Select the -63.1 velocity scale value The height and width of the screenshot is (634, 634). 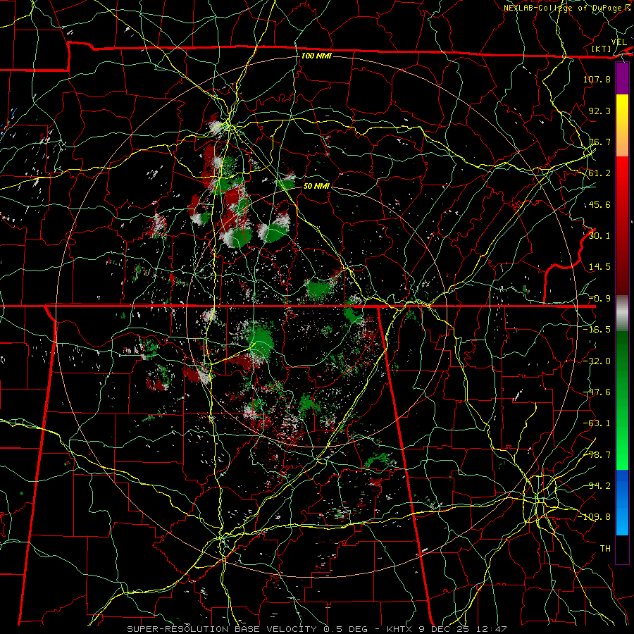point(597,423)
